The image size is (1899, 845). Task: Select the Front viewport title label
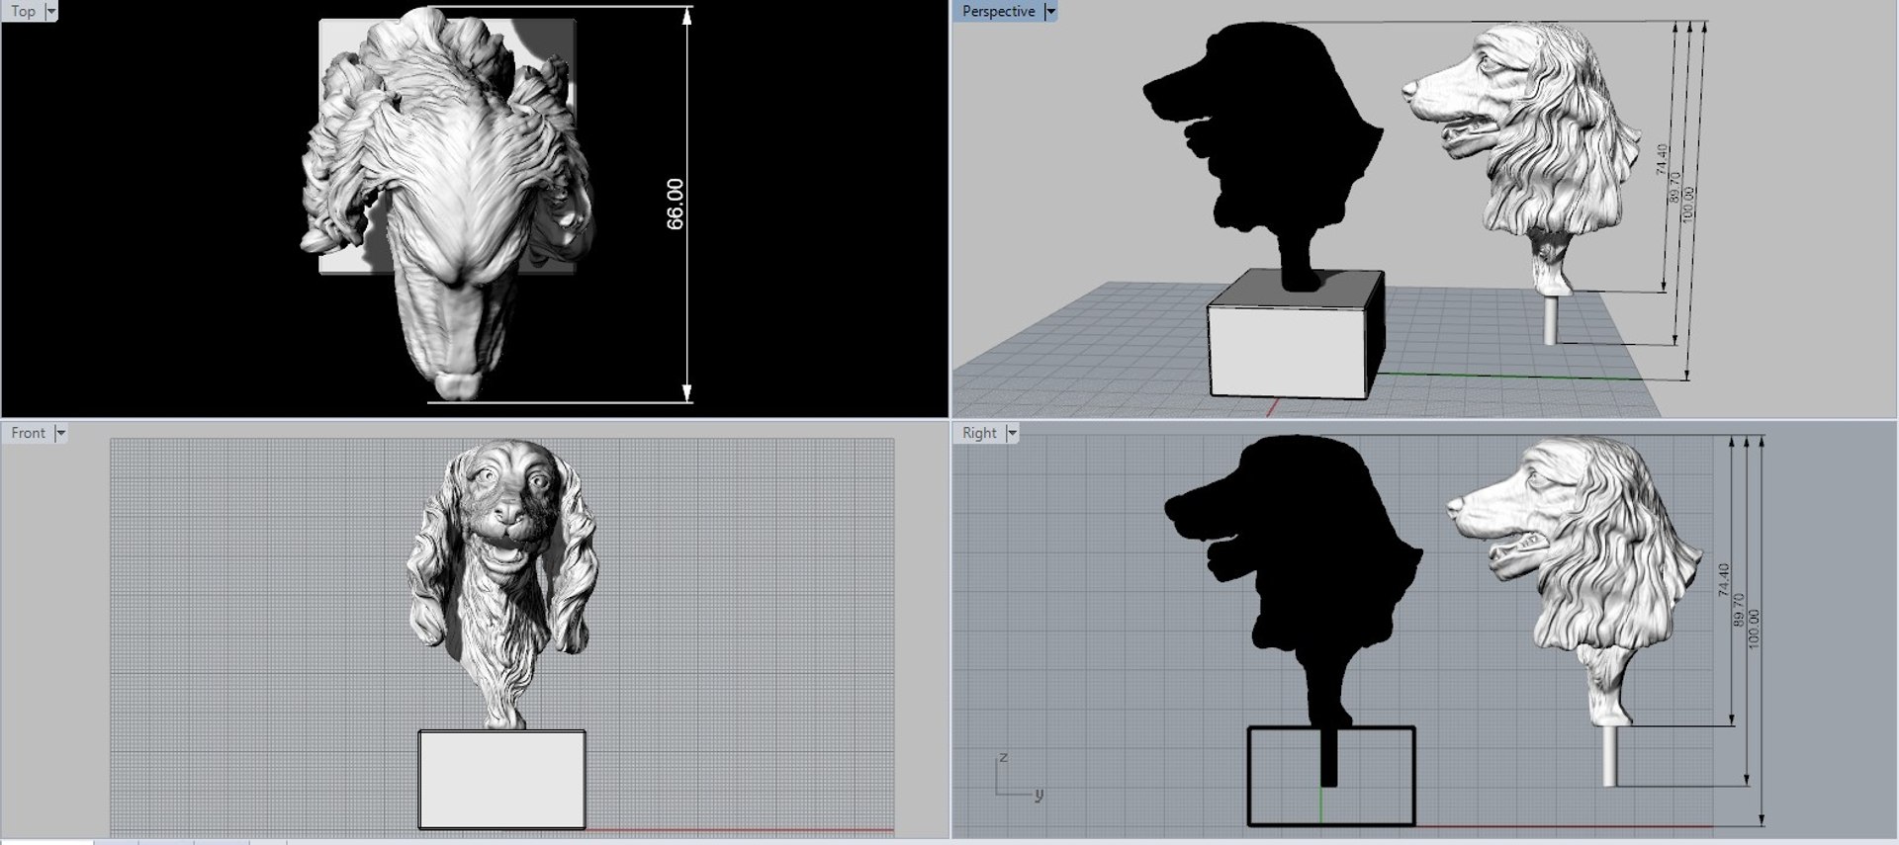(28, 433)
